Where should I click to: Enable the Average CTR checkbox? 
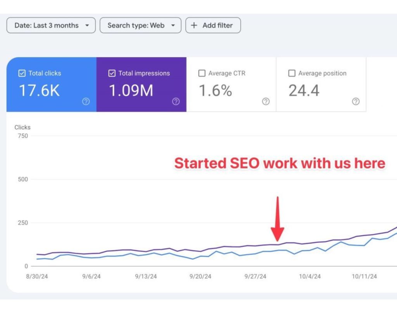coord(202,73)
